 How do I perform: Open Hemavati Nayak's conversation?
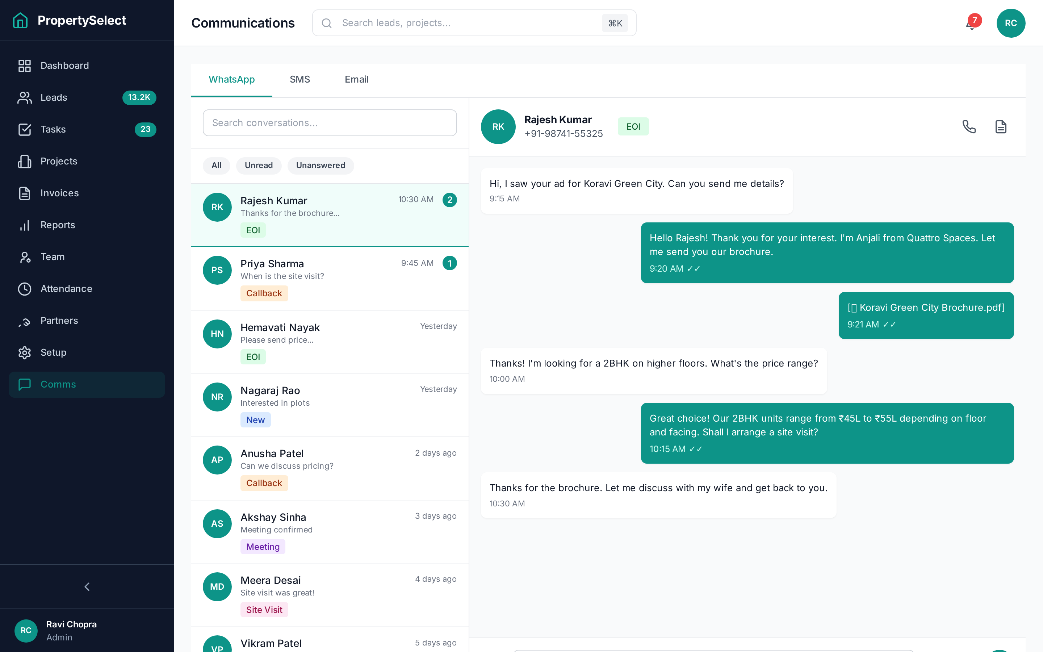coord(330,342)
